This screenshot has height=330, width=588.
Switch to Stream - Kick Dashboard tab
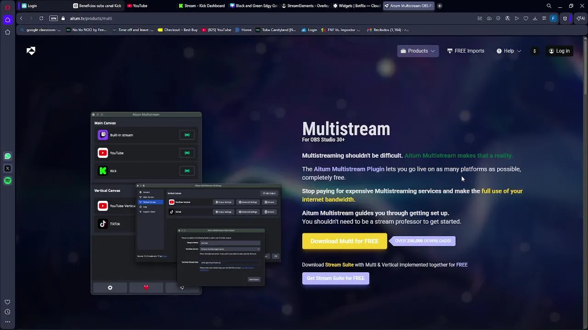[202, 6]
